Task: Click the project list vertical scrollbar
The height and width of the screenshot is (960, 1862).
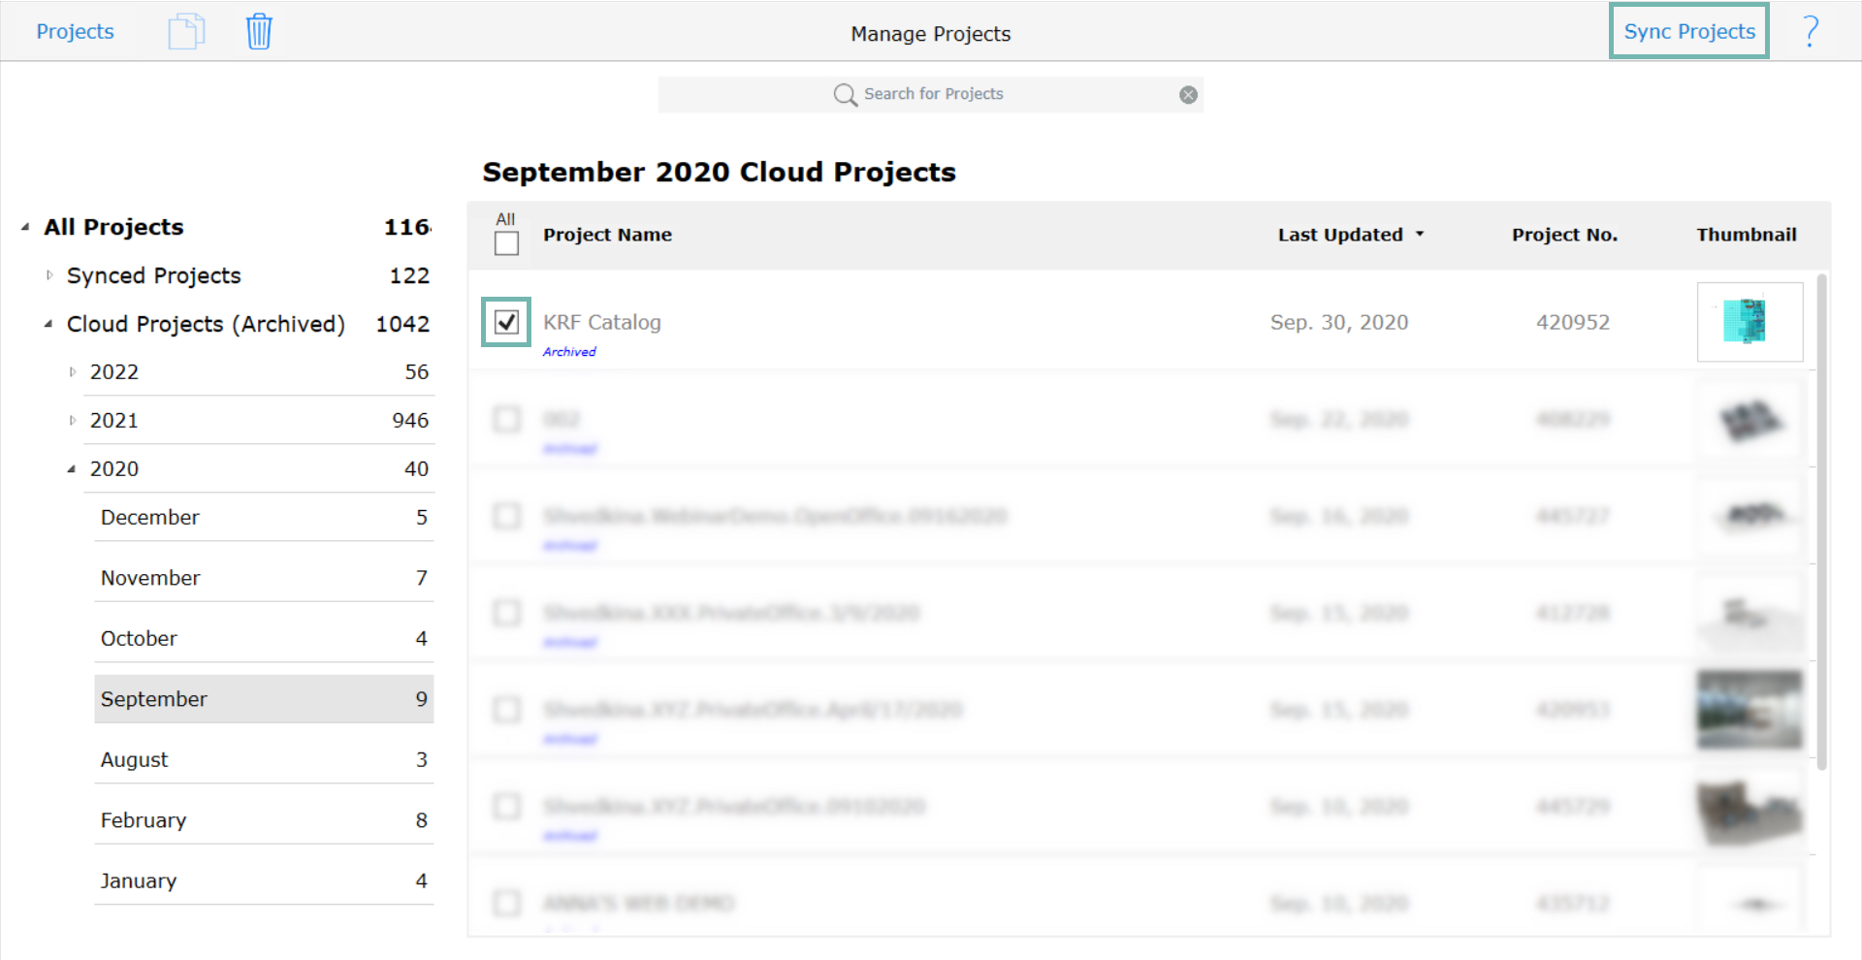Action: [1821, 524]
